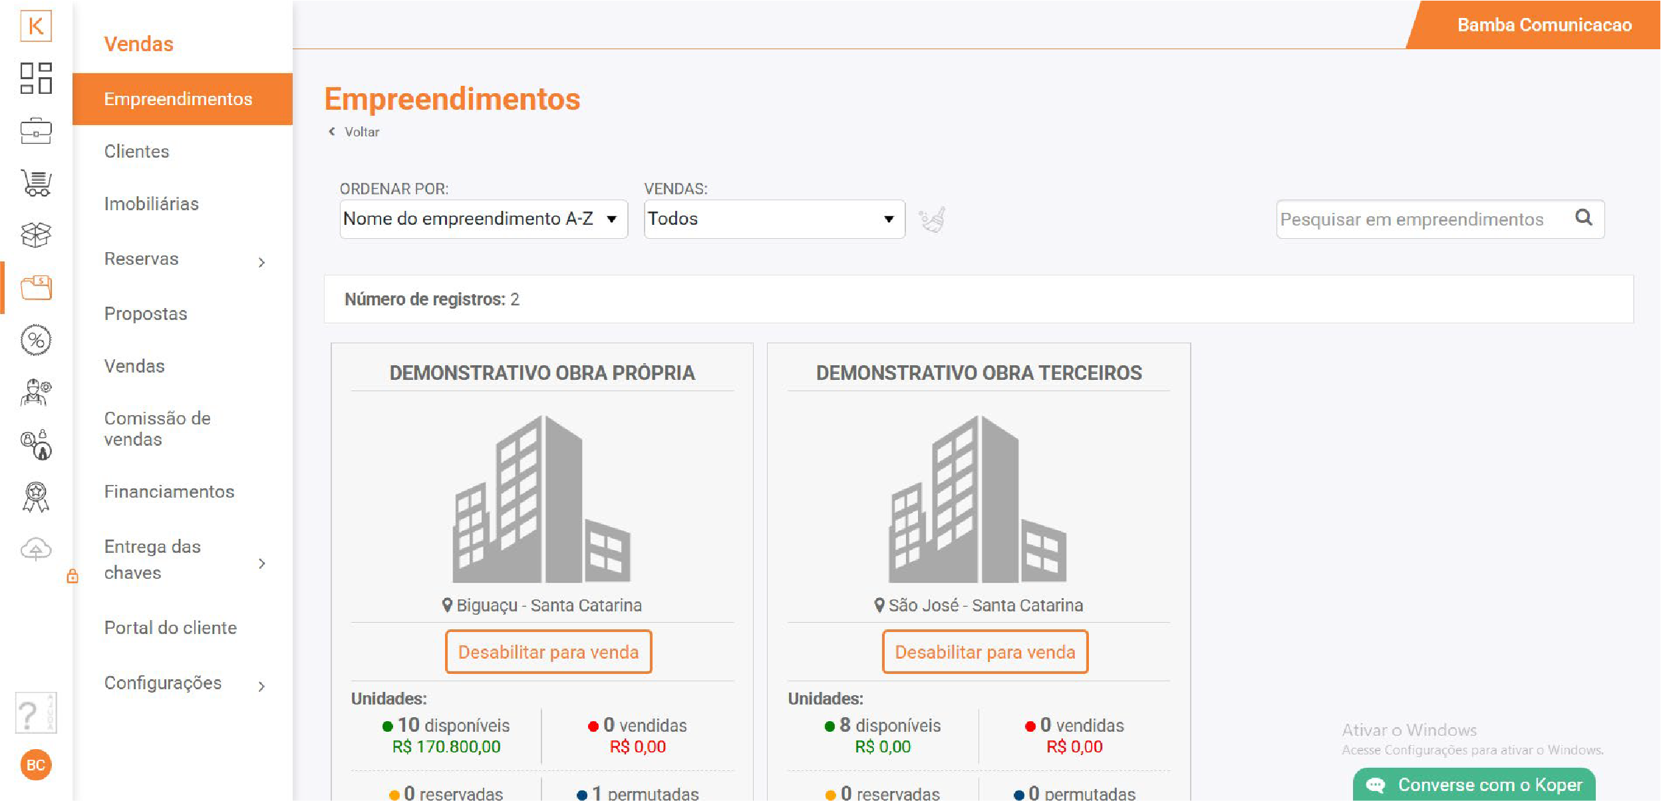Open the dashboard grid icon in sidebar
Screen dimensions: 1661x801
click(36, 79)
